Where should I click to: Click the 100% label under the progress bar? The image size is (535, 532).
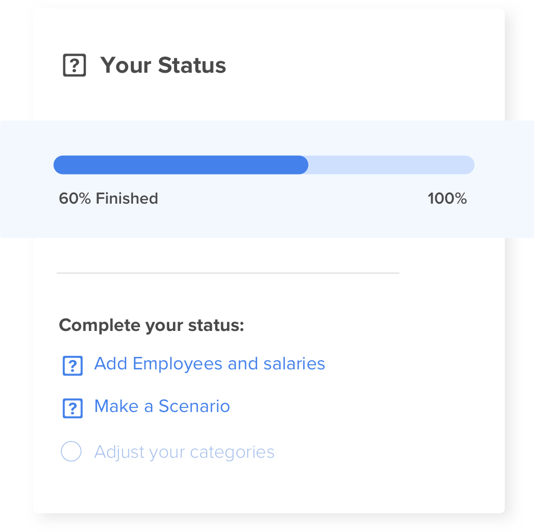tap(447, 198)
